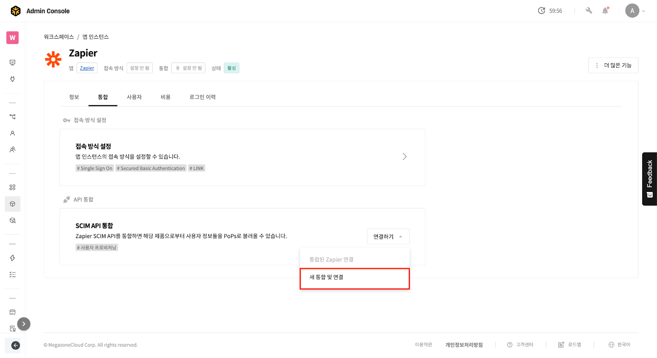Click the 설정 안 됨 access method badge

coord(140,68)
